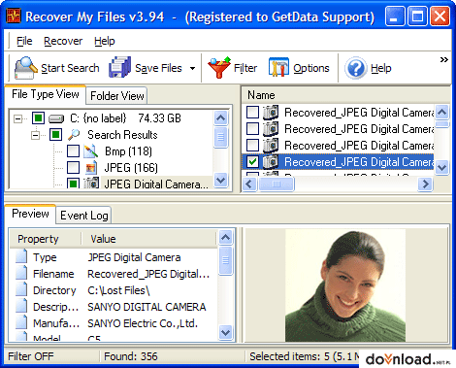456x368 pixels.
Task: Click the recovered photo preview image
Action: [x=345, y=285]
